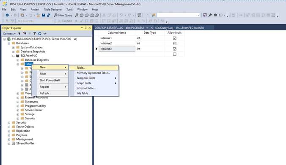Click the Undo toolbar icon
Screen dimensions: 286x165
[x=121, y=15]
